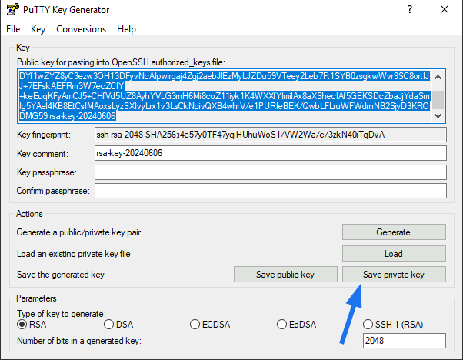Click the Key comment field
This screenshot has height=360, width=463.
[271, 153]
